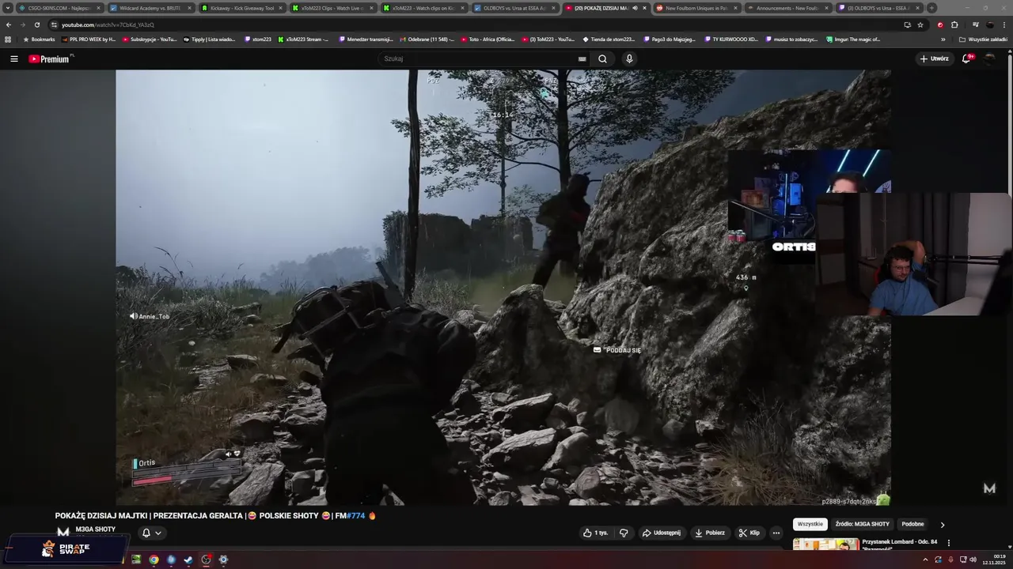This screenshot has height=569, width=1013.
Task: Like the video (1 tys.)
Action: pyautogui.click(x=595, y=533)
